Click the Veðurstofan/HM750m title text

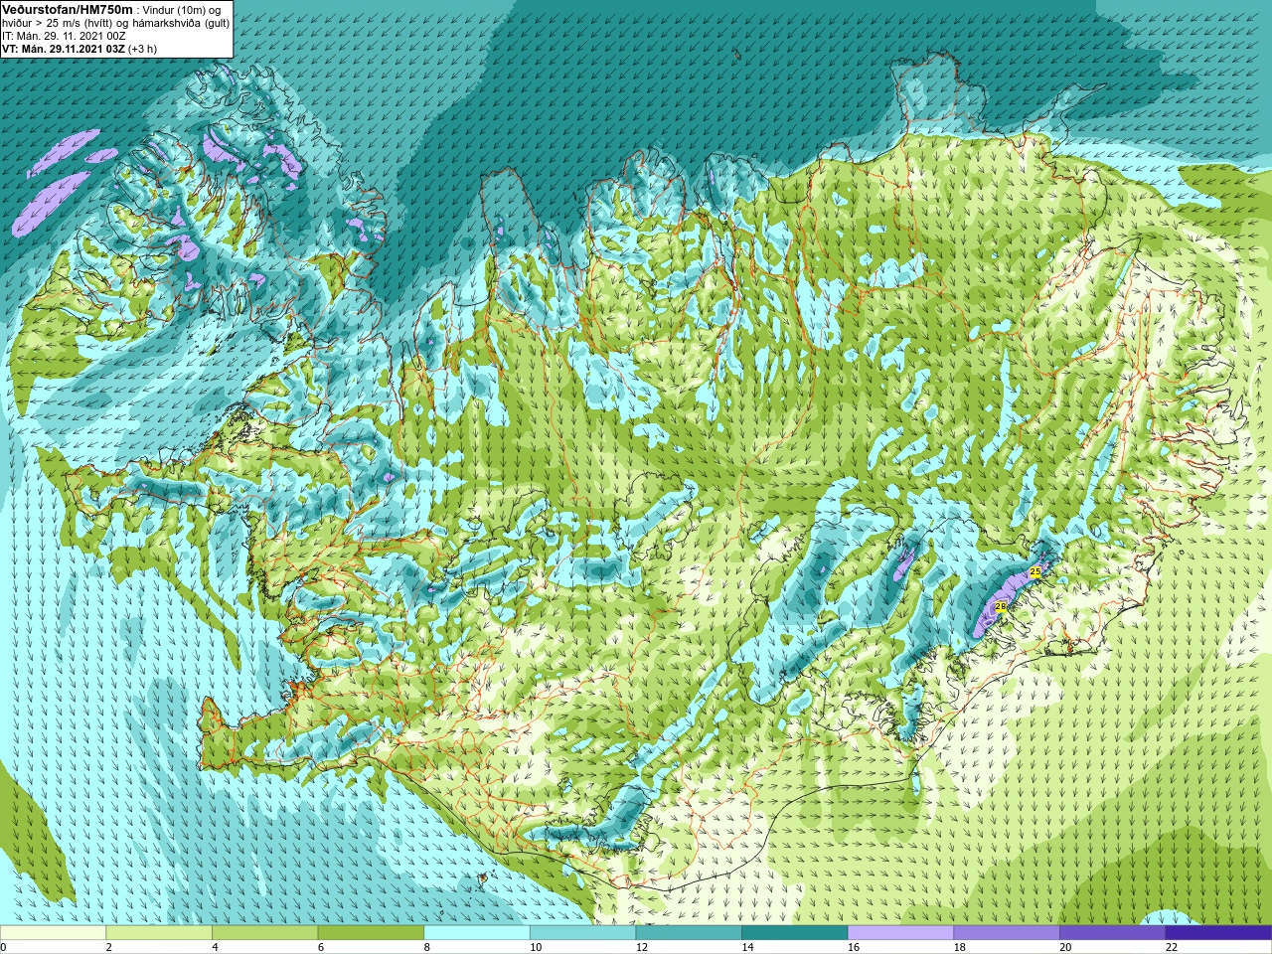67,9
